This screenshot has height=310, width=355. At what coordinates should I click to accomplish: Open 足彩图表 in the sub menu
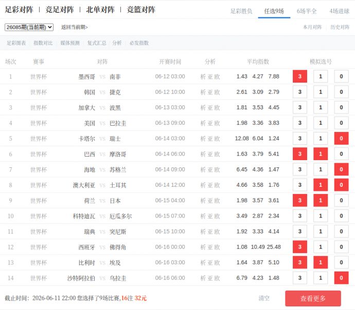(16, 43)
